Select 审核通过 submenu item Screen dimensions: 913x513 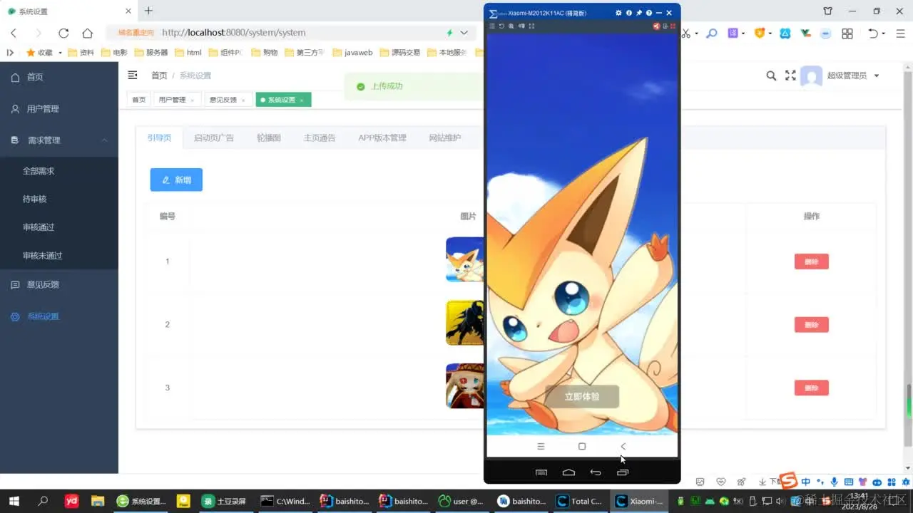[59, 227]
